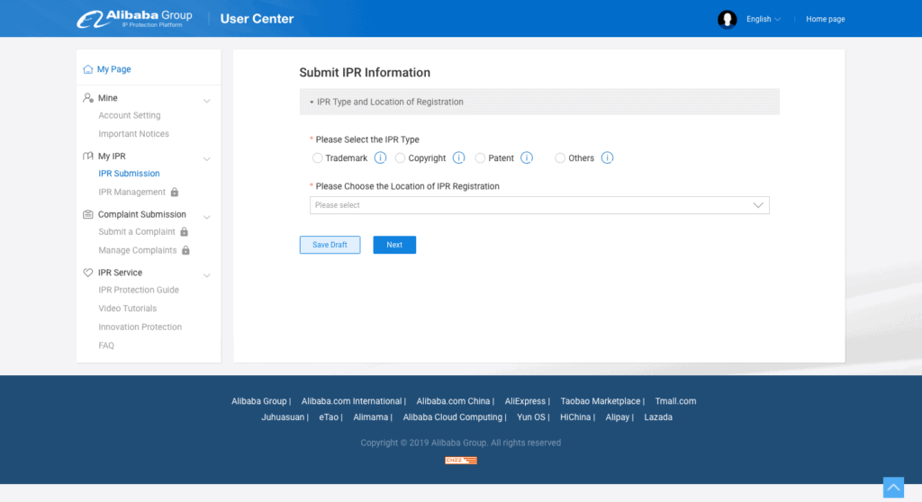
Task: Click the CNZZ statistics badge in footer
Action: (460, 460)
